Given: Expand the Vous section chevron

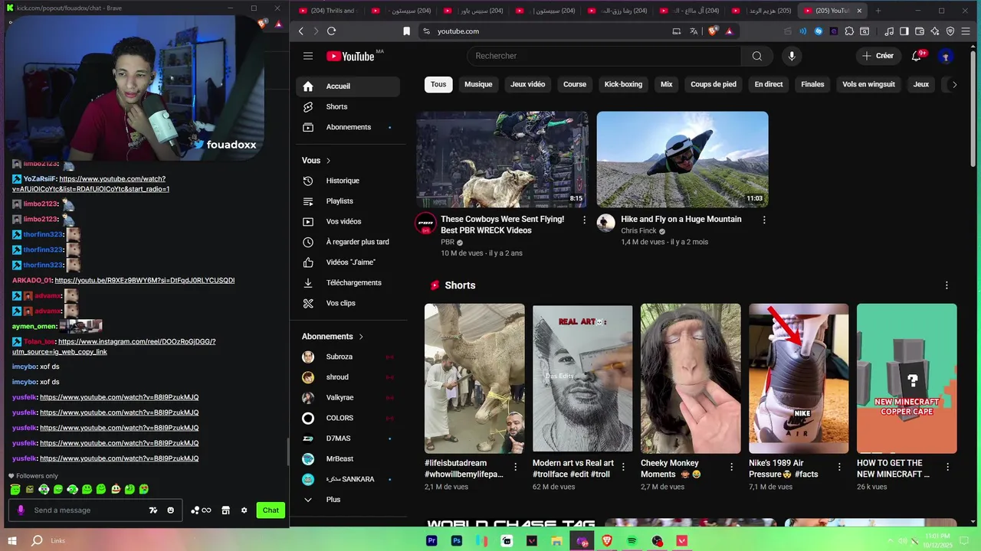Looking at the screenshot, I should pos(329,161).
